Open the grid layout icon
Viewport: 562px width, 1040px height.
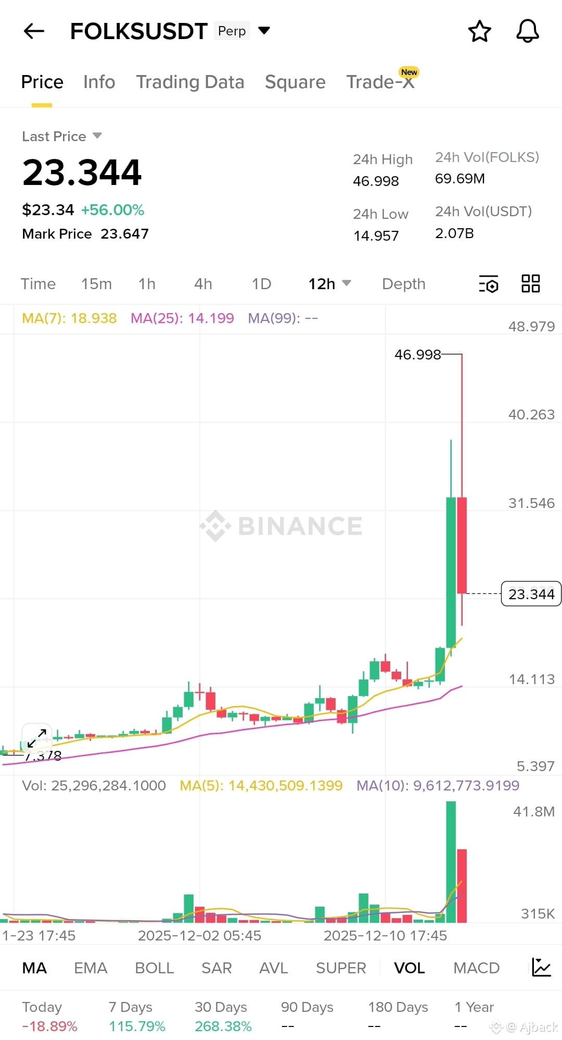tap(531, 283)
